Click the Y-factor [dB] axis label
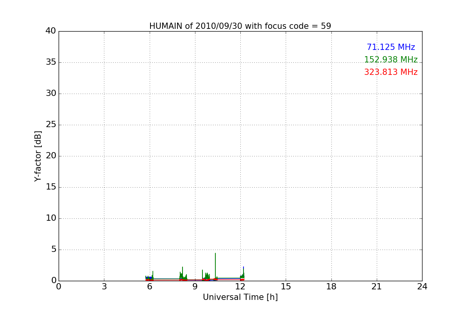Screen dimensions: 469x312 tap(38, 156)
